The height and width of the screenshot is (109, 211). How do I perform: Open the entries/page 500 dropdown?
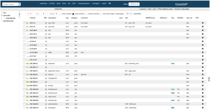(129, 13)
